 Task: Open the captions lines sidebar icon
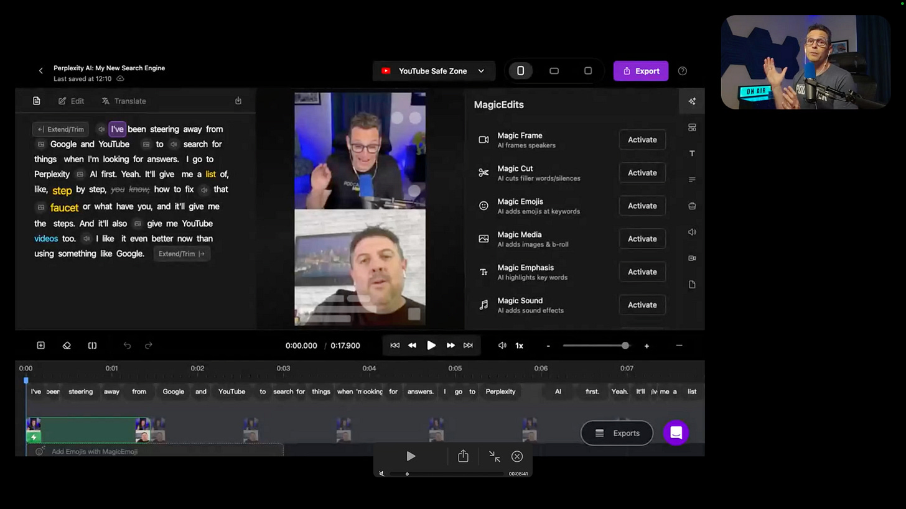692,180
